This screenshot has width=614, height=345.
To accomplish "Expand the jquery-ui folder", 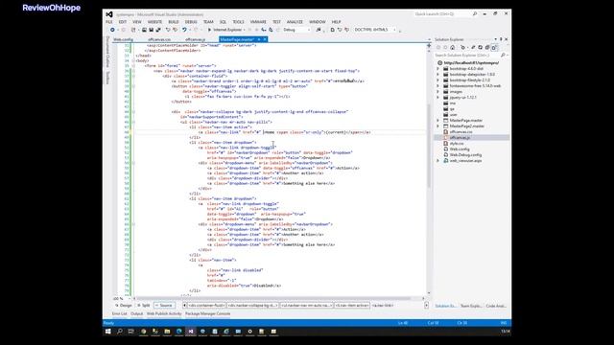I will pos(438,98).
